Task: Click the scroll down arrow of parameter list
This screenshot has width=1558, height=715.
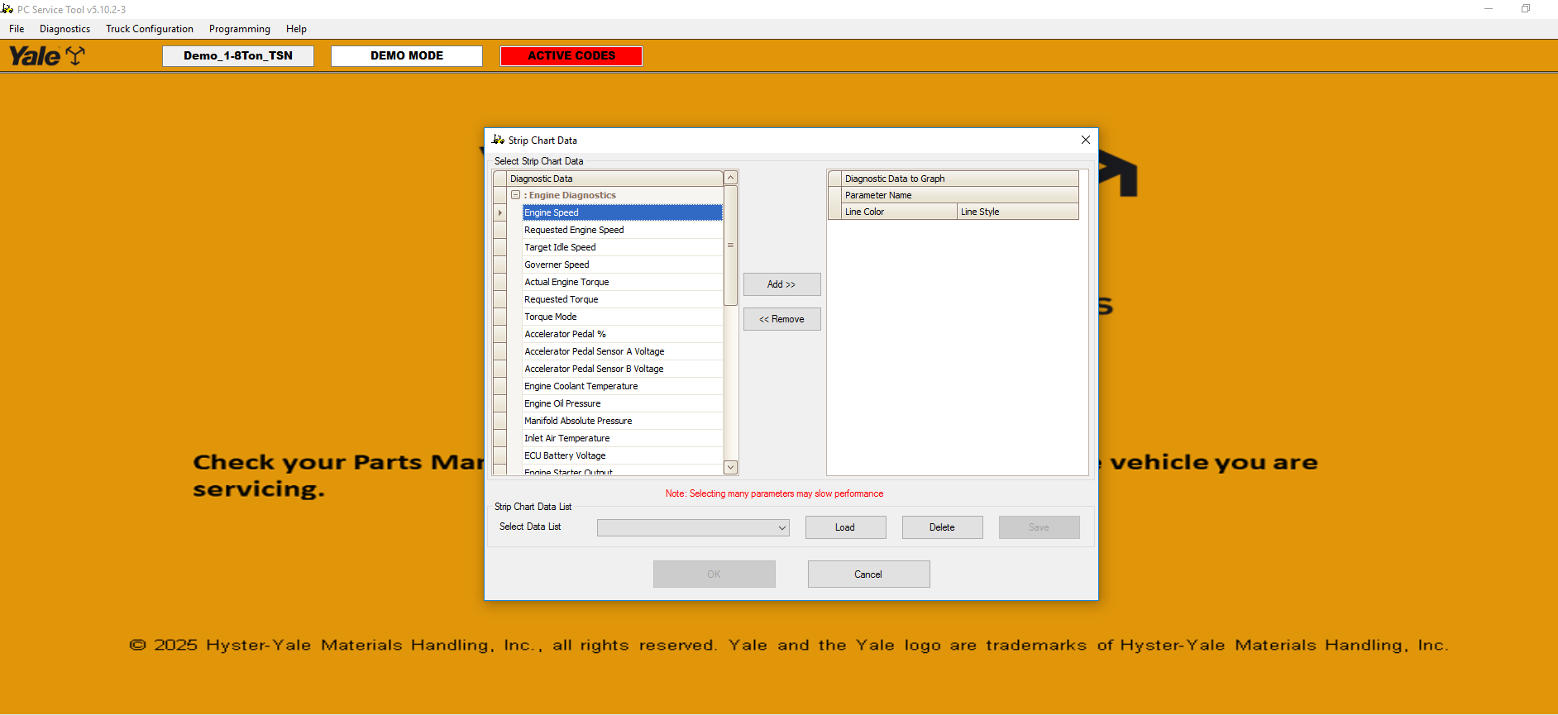Action: click(730, 467)
